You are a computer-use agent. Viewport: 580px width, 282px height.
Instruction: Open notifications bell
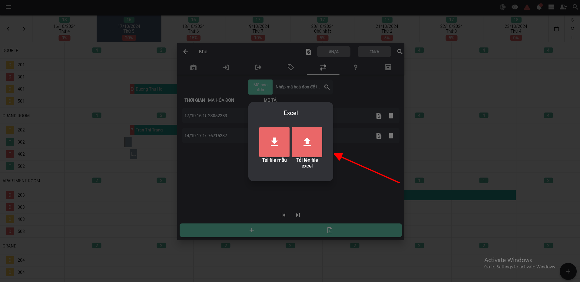click(x=539, y=7)
